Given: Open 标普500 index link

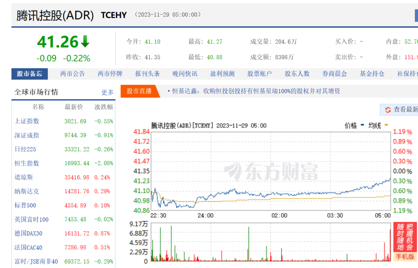Looking at the screenshot, I should (25, 205).
